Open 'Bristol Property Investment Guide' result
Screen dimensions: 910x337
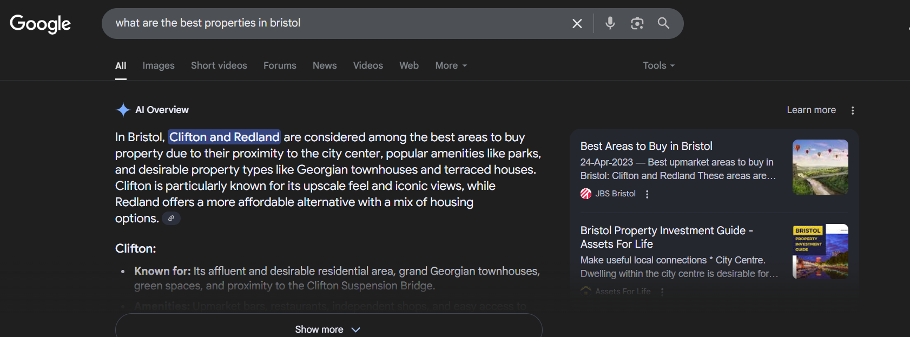tap(667, 237)
